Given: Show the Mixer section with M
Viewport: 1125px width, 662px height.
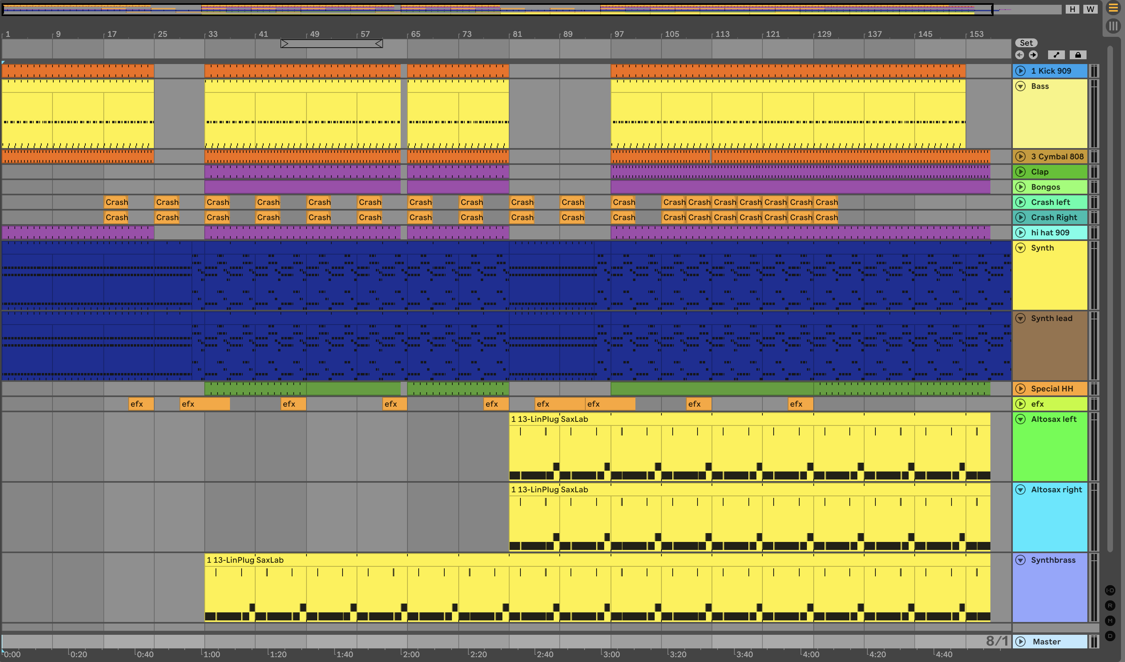Looking at the screenshot, I should pos(1110,620).
